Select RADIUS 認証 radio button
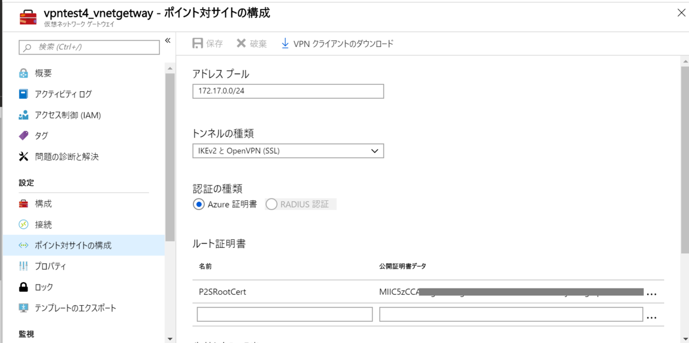The width and height of the screenshot is (689, 343). coord(271,204)
